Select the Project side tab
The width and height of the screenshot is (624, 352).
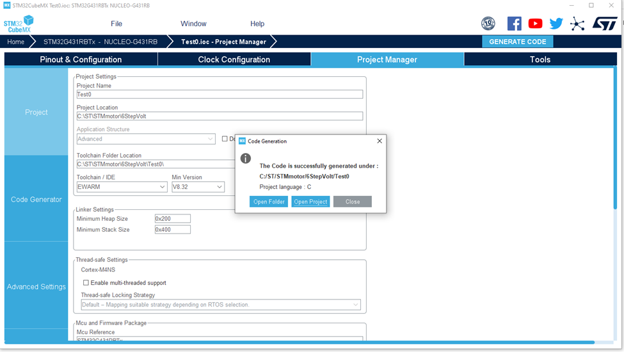coord(36,112)
